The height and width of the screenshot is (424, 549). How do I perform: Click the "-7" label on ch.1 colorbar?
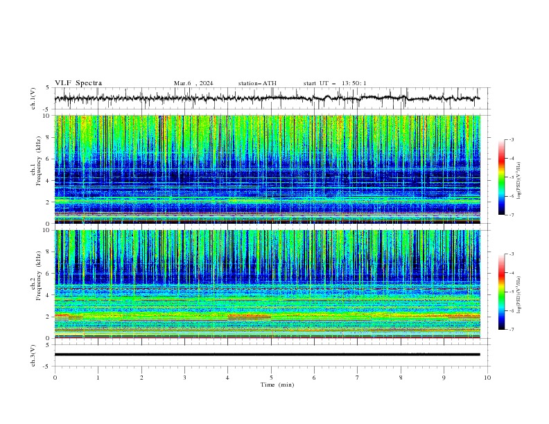(512, 215)
